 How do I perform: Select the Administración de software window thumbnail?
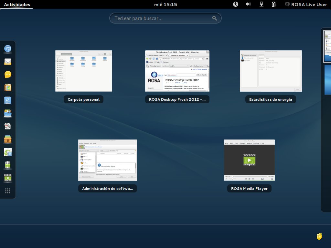point(108,160)
